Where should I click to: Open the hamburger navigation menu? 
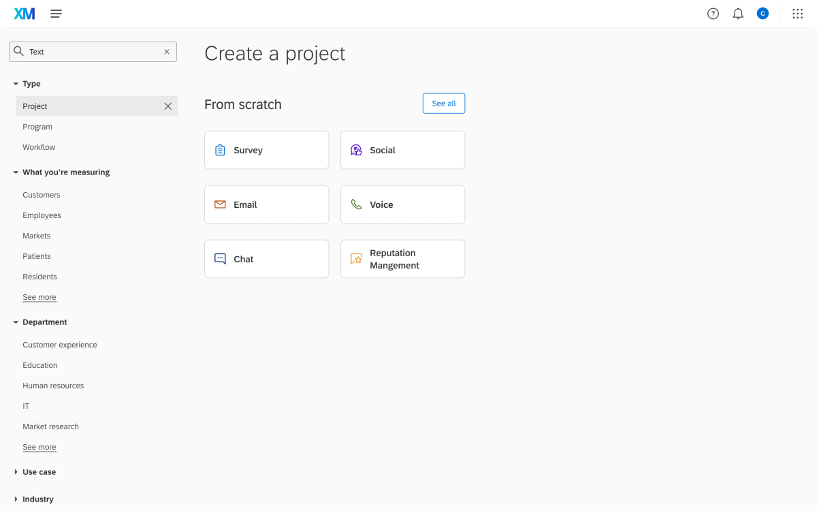click(x=56, y=13)
